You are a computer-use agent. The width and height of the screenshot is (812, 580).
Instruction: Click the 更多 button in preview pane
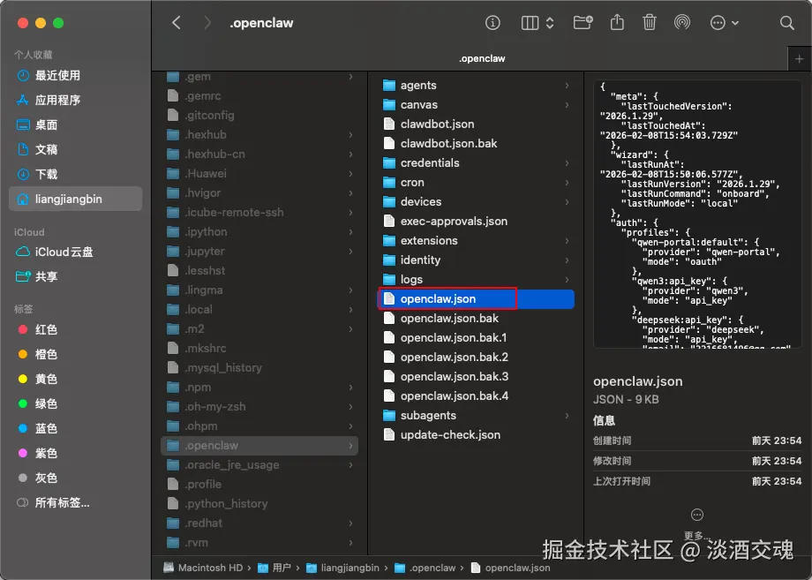pos(697,523)
